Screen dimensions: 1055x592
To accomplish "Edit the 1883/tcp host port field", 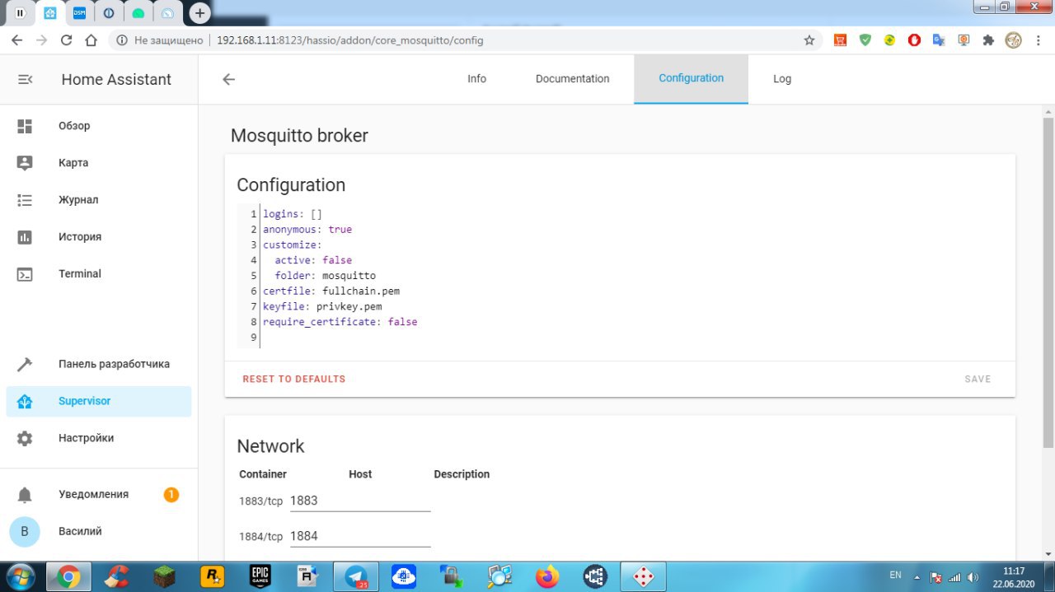I will point(359,501).
